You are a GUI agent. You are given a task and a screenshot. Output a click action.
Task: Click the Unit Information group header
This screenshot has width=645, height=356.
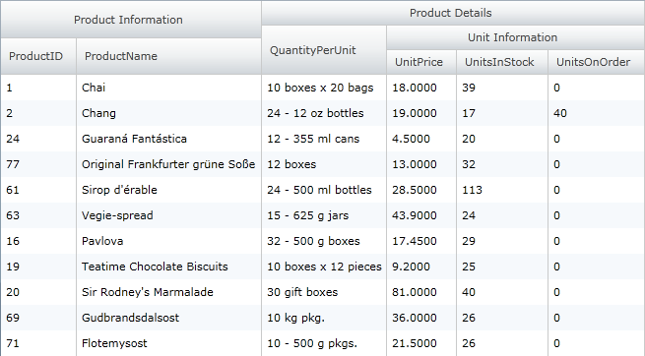[515, 37]
